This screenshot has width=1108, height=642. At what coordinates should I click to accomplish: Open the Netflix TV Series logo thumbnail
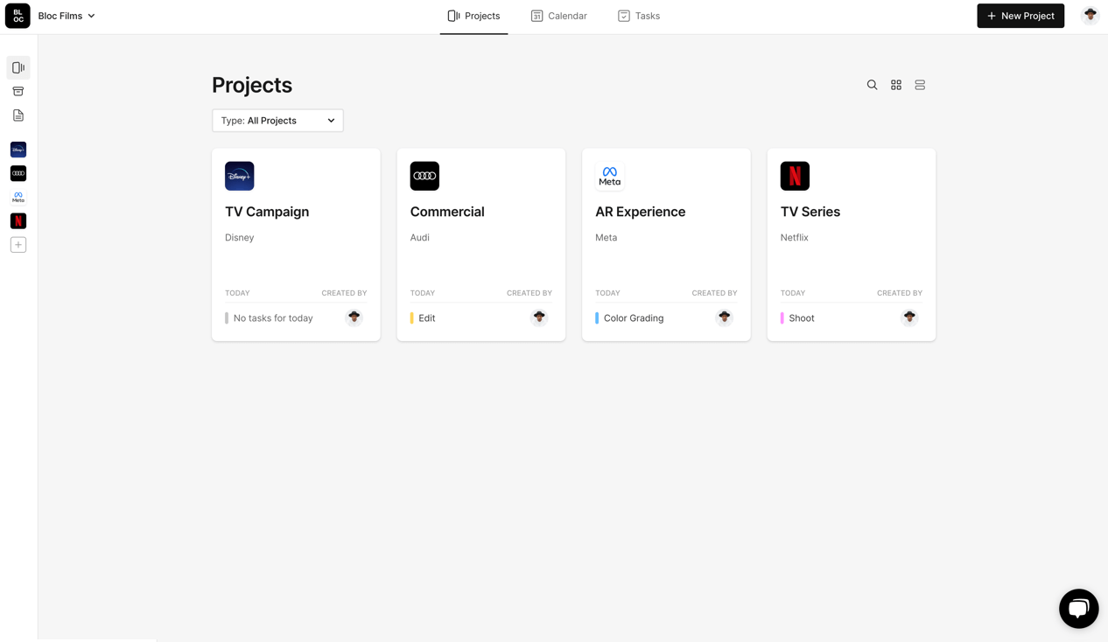coord(795,176)
